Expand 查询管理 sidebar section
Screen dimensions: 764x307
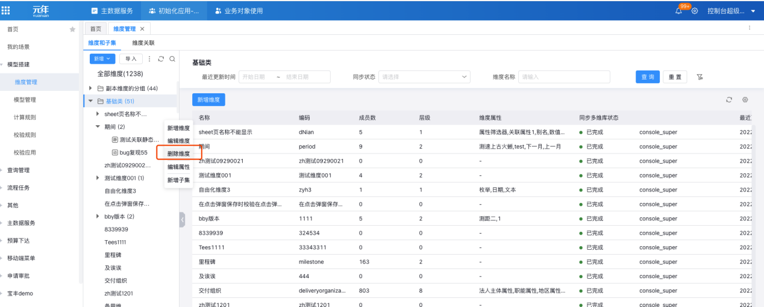coord(2,170)
